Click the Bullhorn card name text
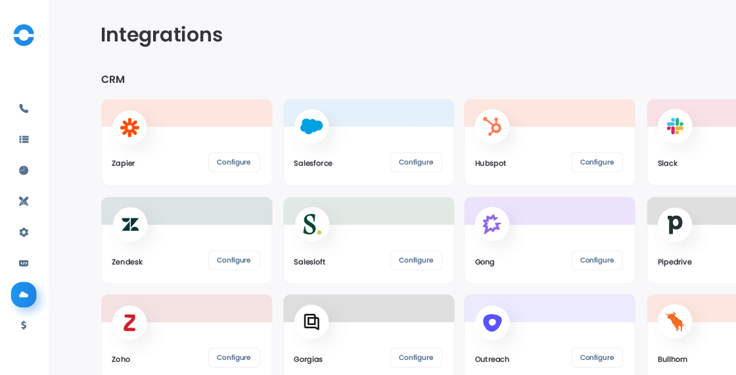This screenshot has height=375, width=736. (x=673, y=359)
